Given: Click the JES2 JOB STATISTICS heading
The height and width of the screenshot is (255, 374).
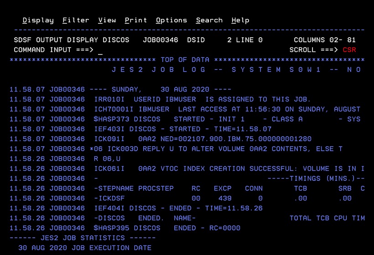Looking at the screenshot, I should coord(83,238).
